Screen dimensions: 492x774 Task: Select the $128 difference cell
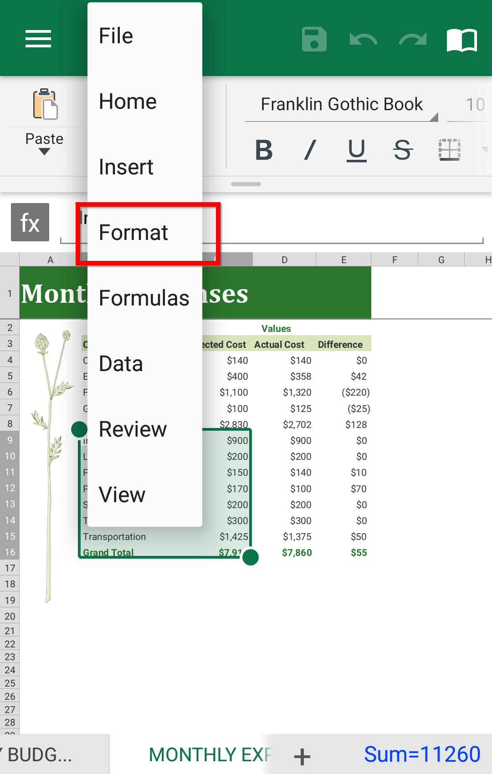356,424
